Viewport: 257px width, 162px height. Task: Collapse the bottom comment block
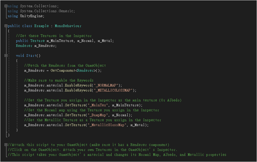tap(6, 145)
